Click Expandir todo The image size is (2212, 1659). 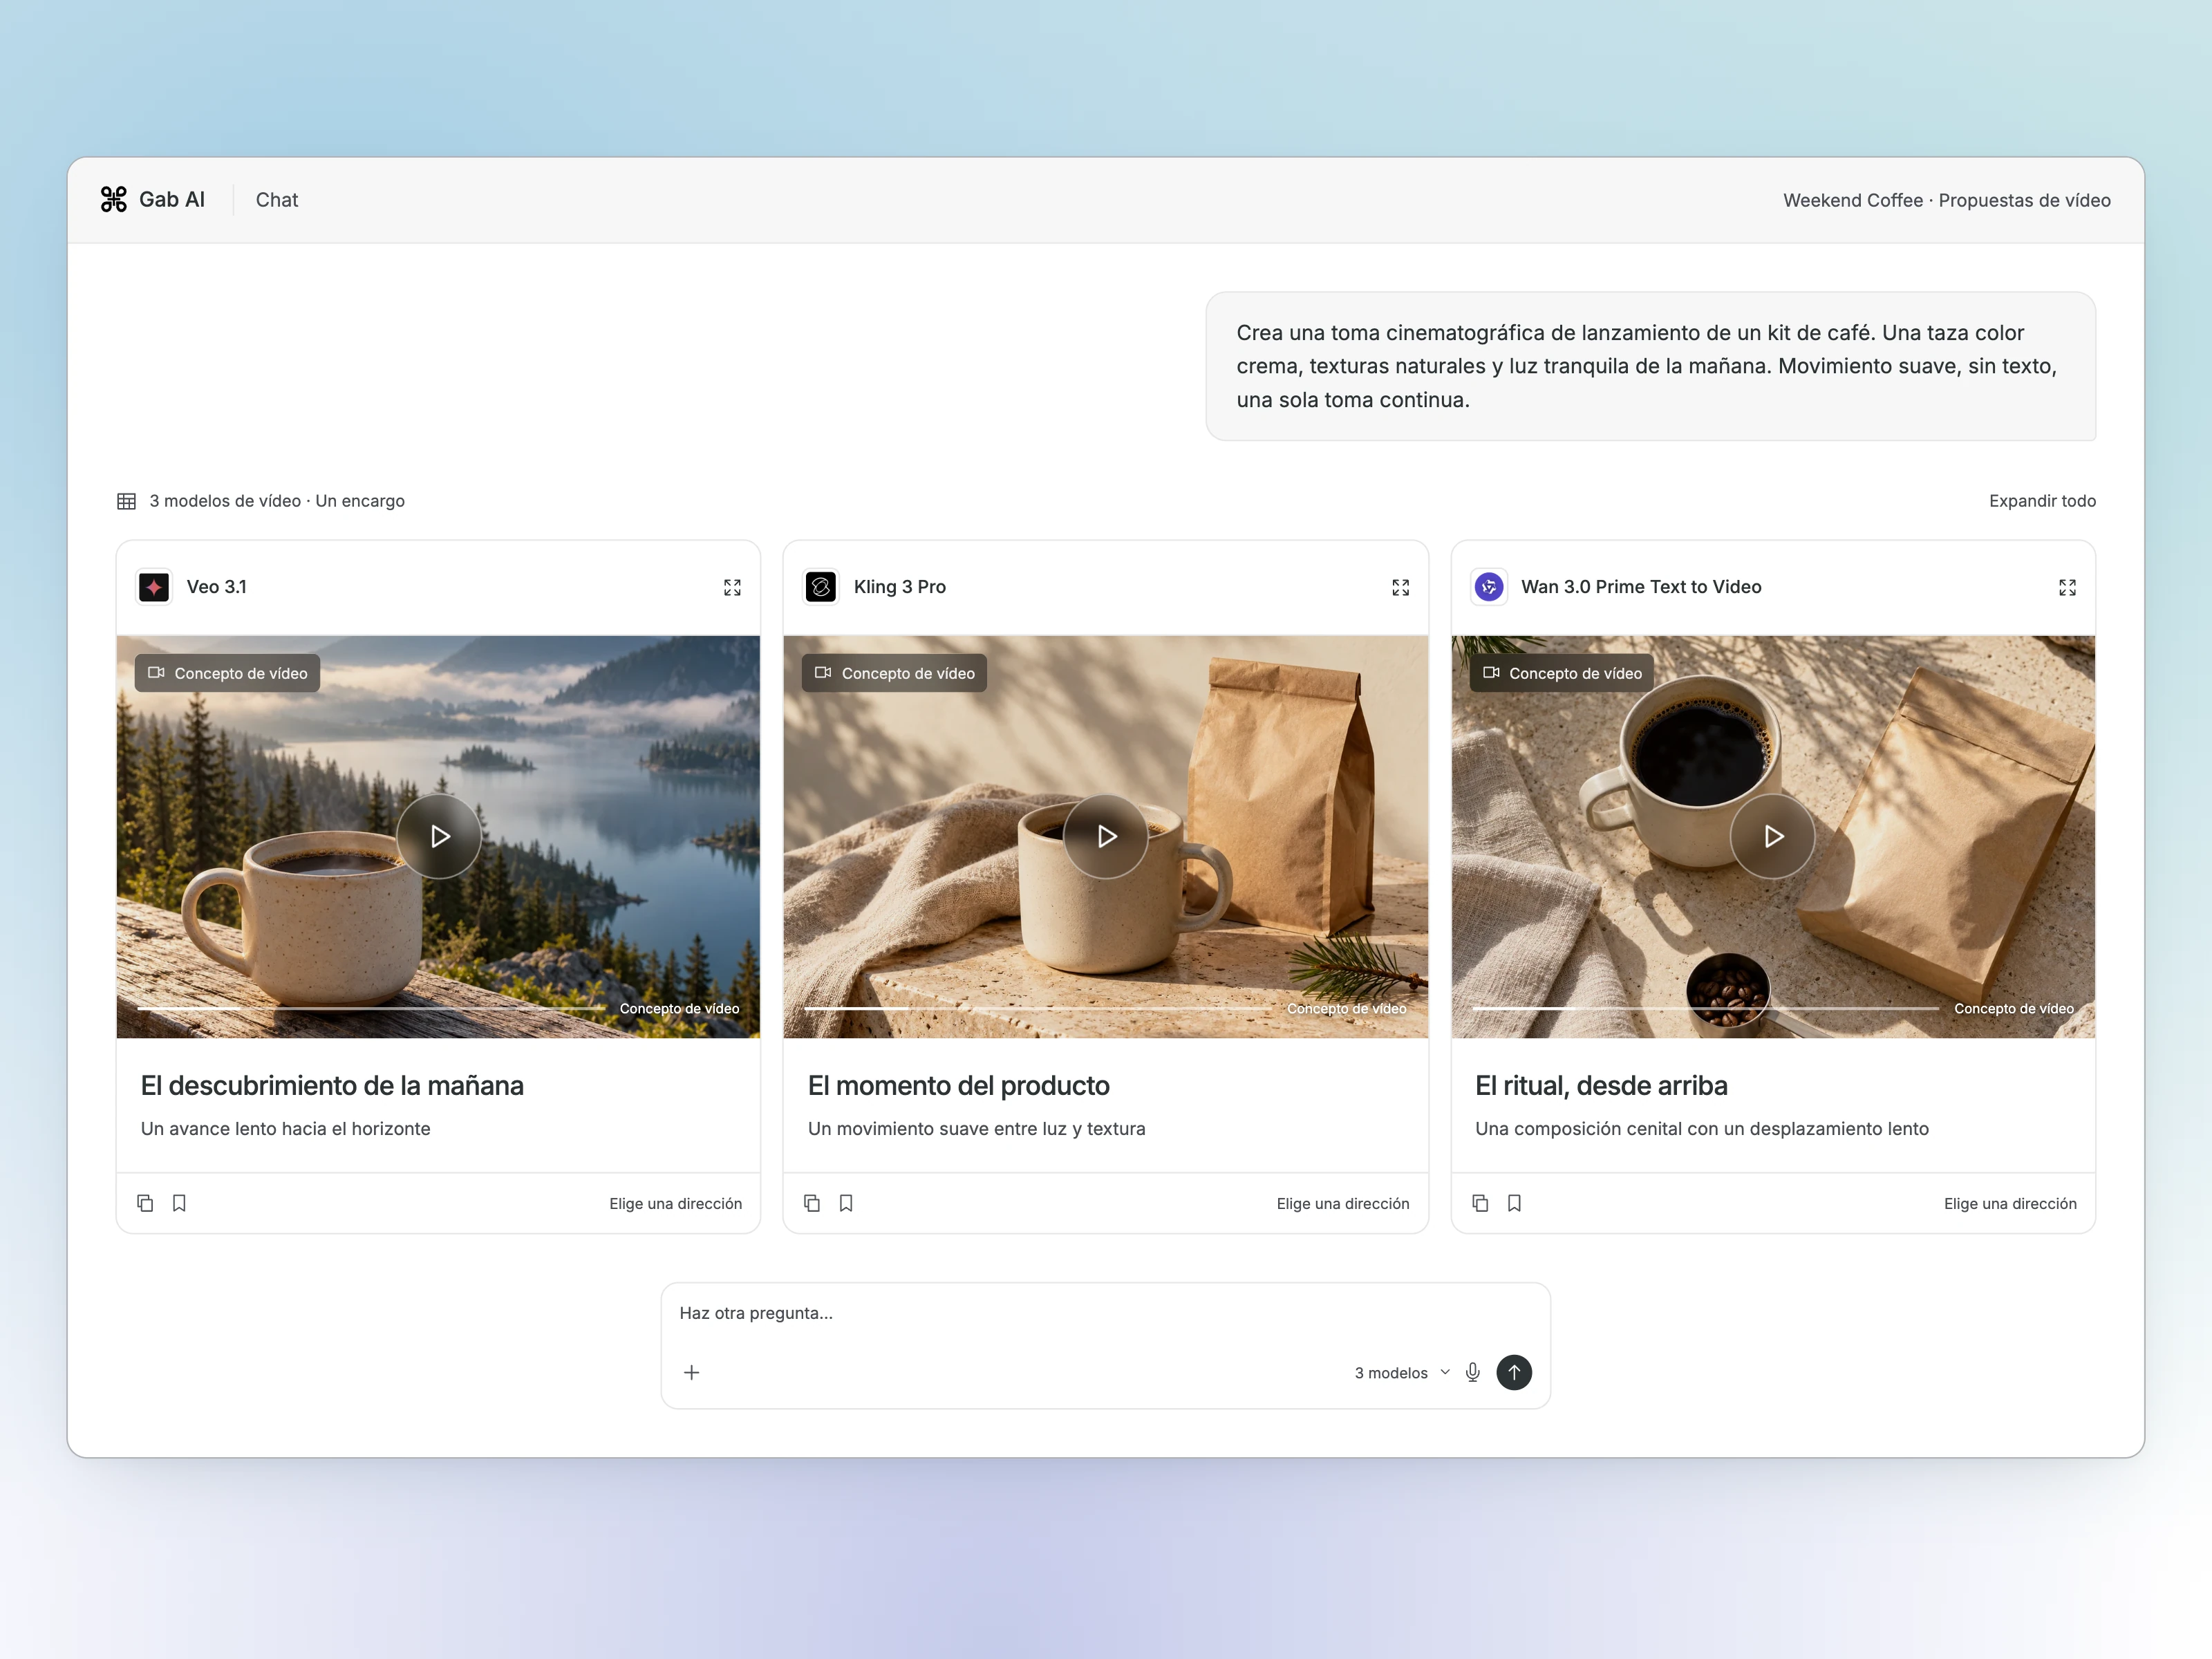click(x=2042, y=501)
